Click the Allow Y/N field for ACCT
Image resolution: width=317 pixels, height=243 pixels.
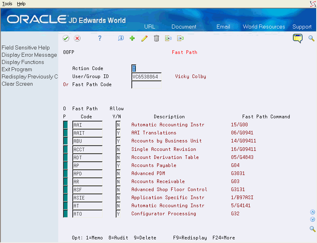click(x=118, y=149)
